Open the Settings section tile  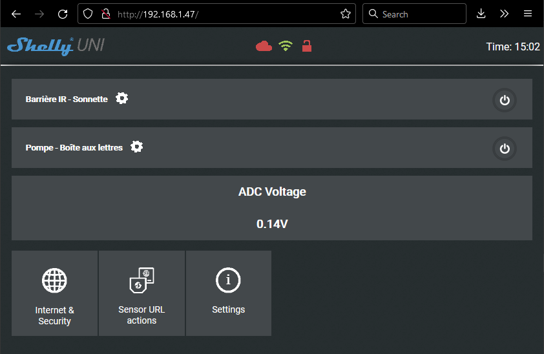[229, 293]
